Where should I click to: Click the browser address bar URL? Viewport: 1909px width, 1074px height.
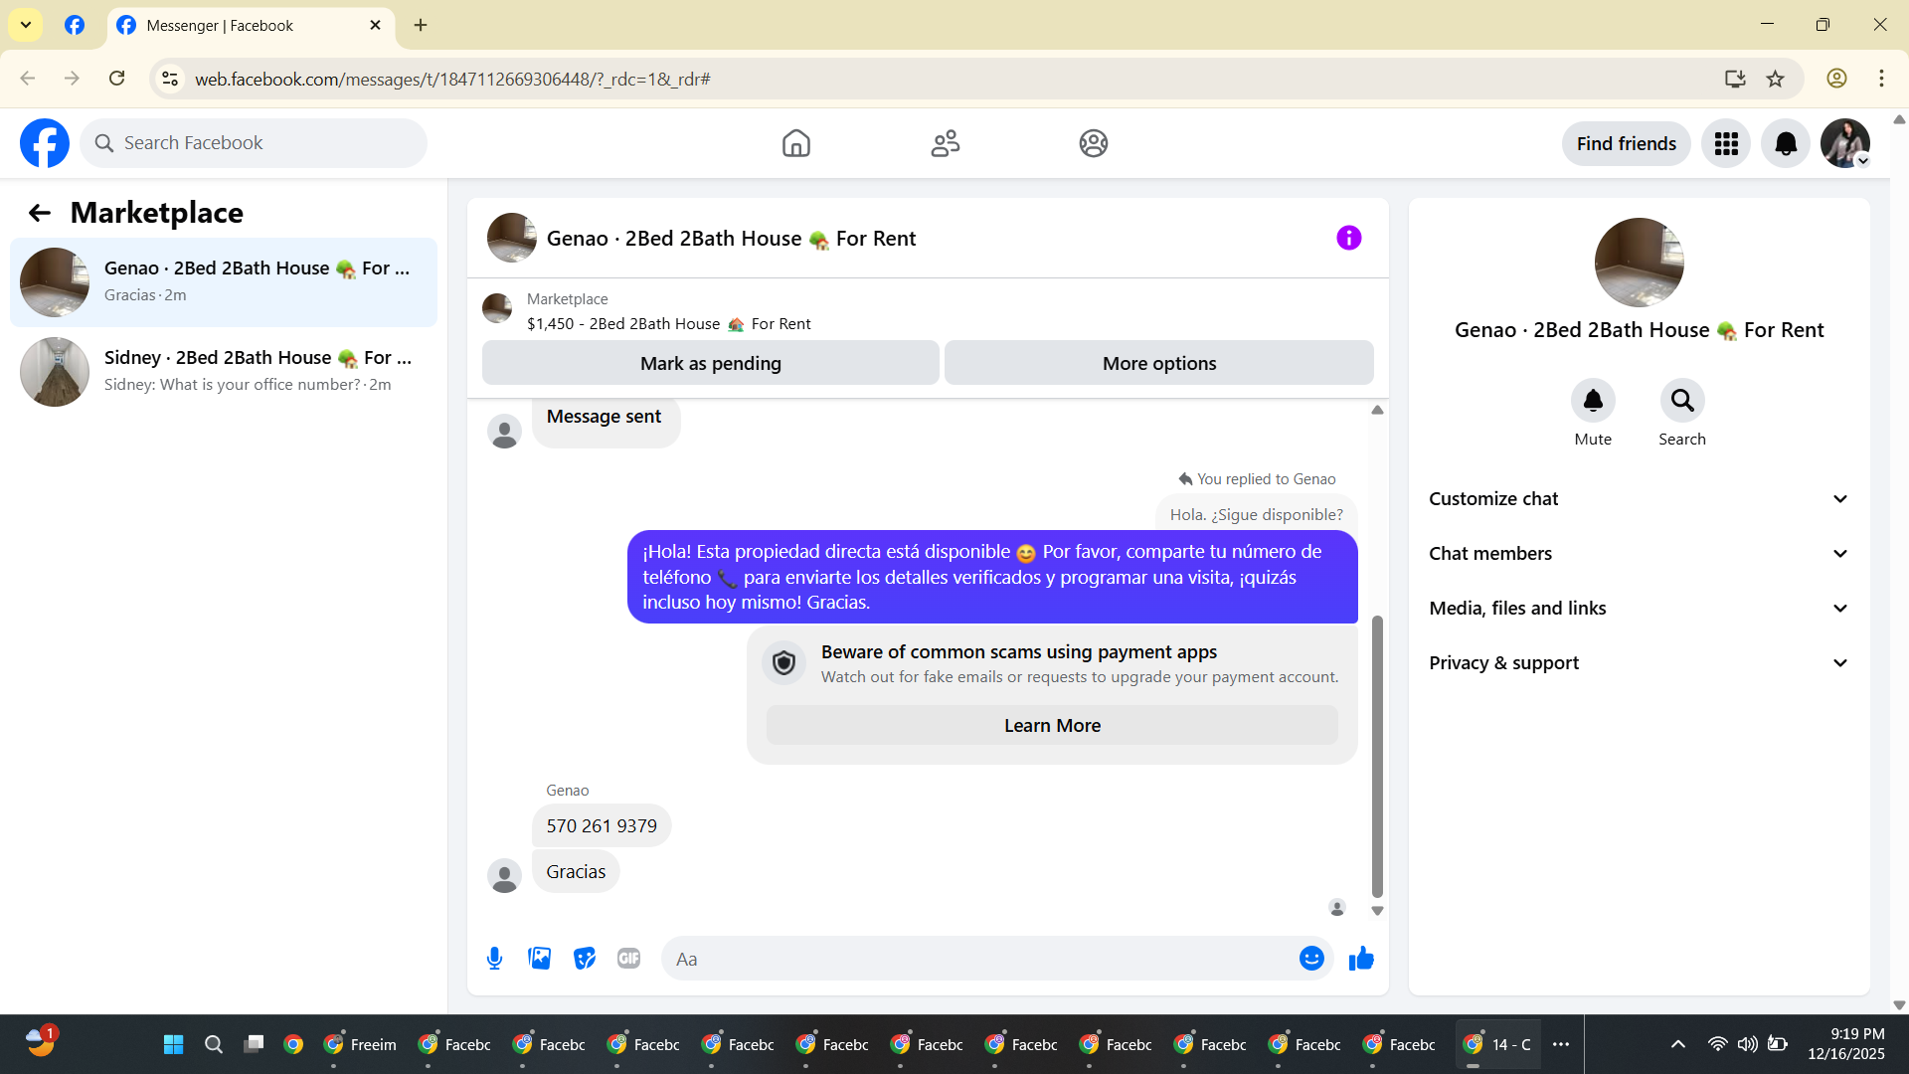click(452, 79)
